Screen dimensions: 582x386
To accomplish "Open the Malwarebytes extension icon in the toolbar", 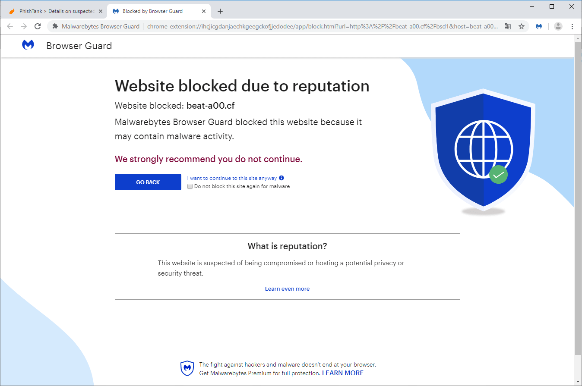I will click(539, 26).
